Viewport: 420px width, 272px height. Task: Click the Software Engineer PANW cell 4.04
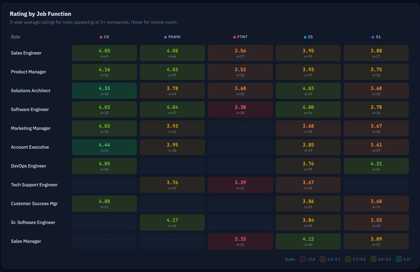pos(172,109)
